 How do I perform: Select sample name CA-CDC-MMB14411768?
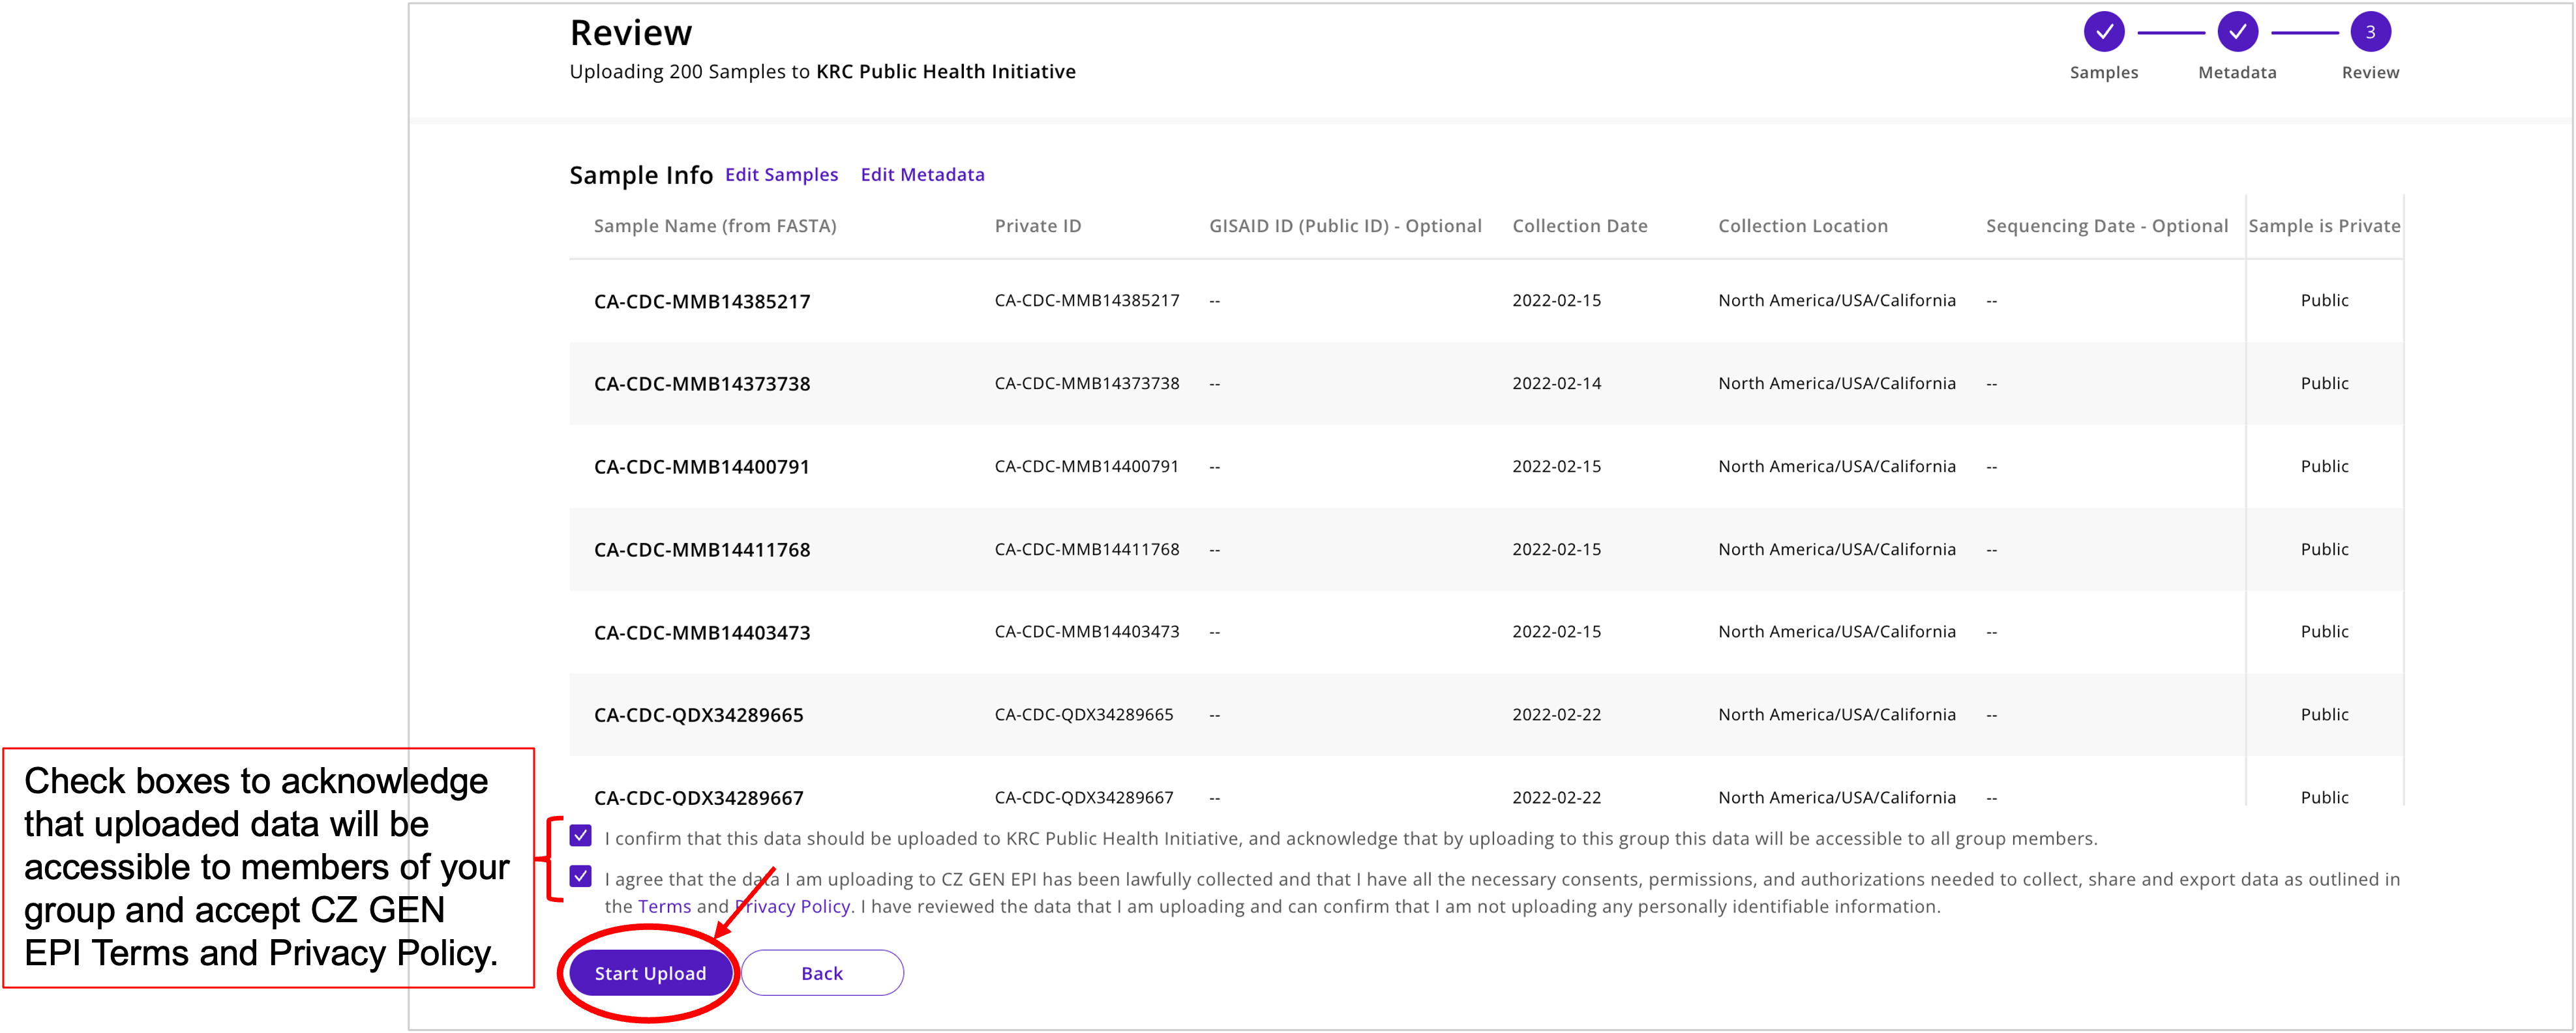point(702,551)
